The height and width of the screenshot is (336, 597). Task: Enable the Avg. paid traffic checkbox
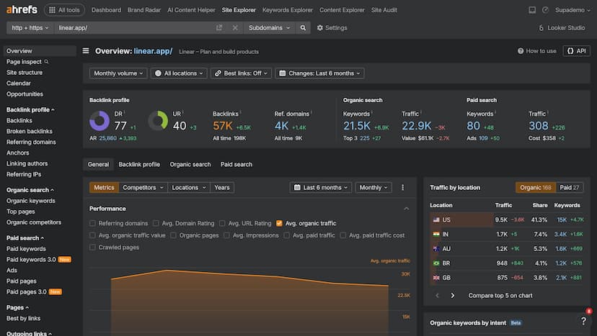[287, 235]
